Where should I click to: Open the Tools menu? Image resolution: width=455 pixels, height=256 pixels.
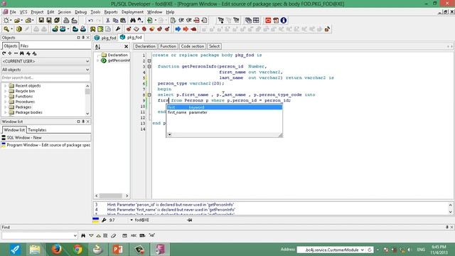[95, 12]
